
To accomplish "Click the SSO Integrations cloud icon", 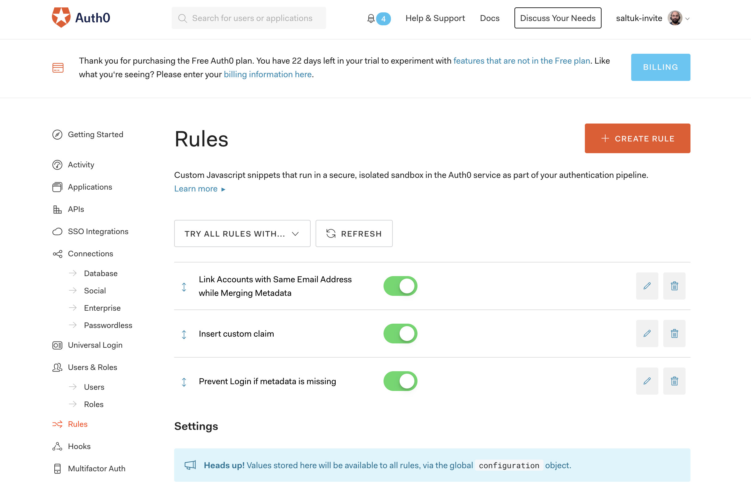I will [57, 232].
